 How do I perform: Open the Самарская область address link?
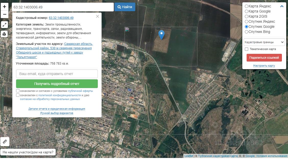point(54,51)
